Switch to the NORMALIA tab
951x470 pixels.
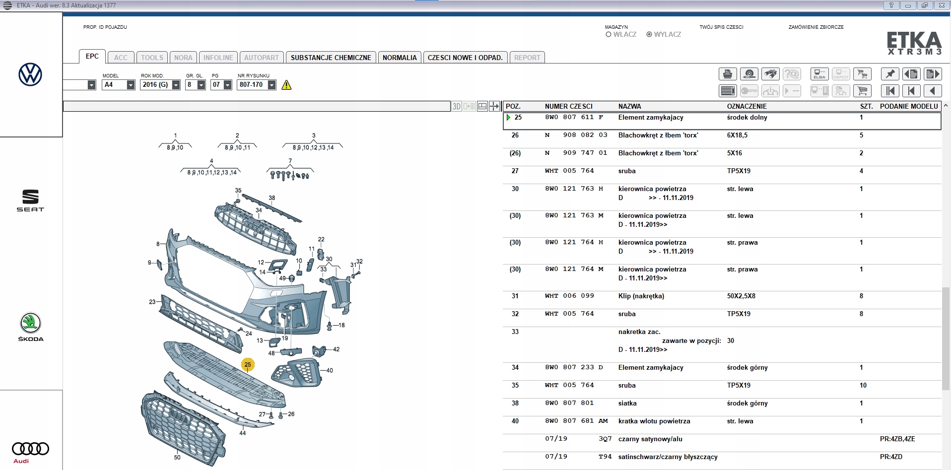point(400,58)
